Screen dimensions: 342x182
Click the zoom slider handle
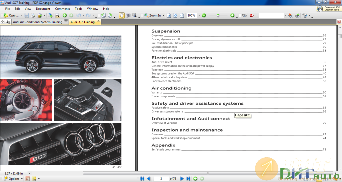(x=218, y=15)
